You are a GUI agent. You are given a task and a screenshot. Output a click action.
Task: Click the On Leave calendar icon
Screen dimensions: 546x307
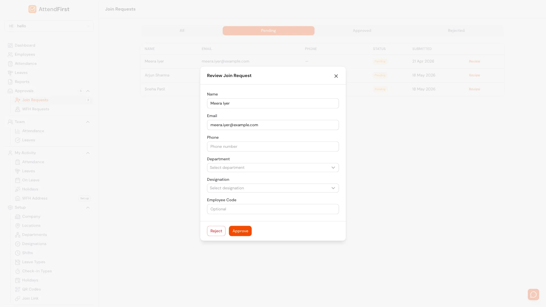pyautogui.click(x=18, y=180)
